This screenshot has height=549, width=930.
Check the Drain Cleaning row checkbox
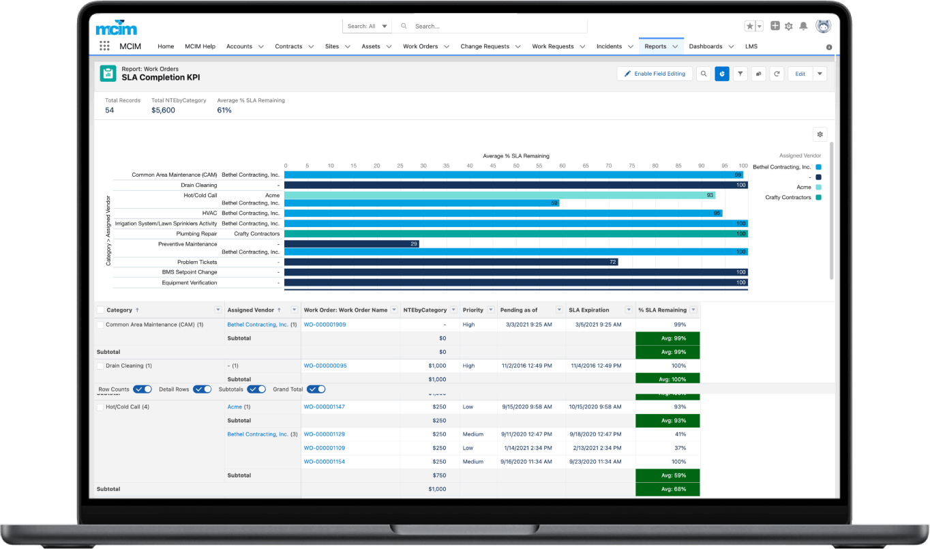(x=100, y=366)
